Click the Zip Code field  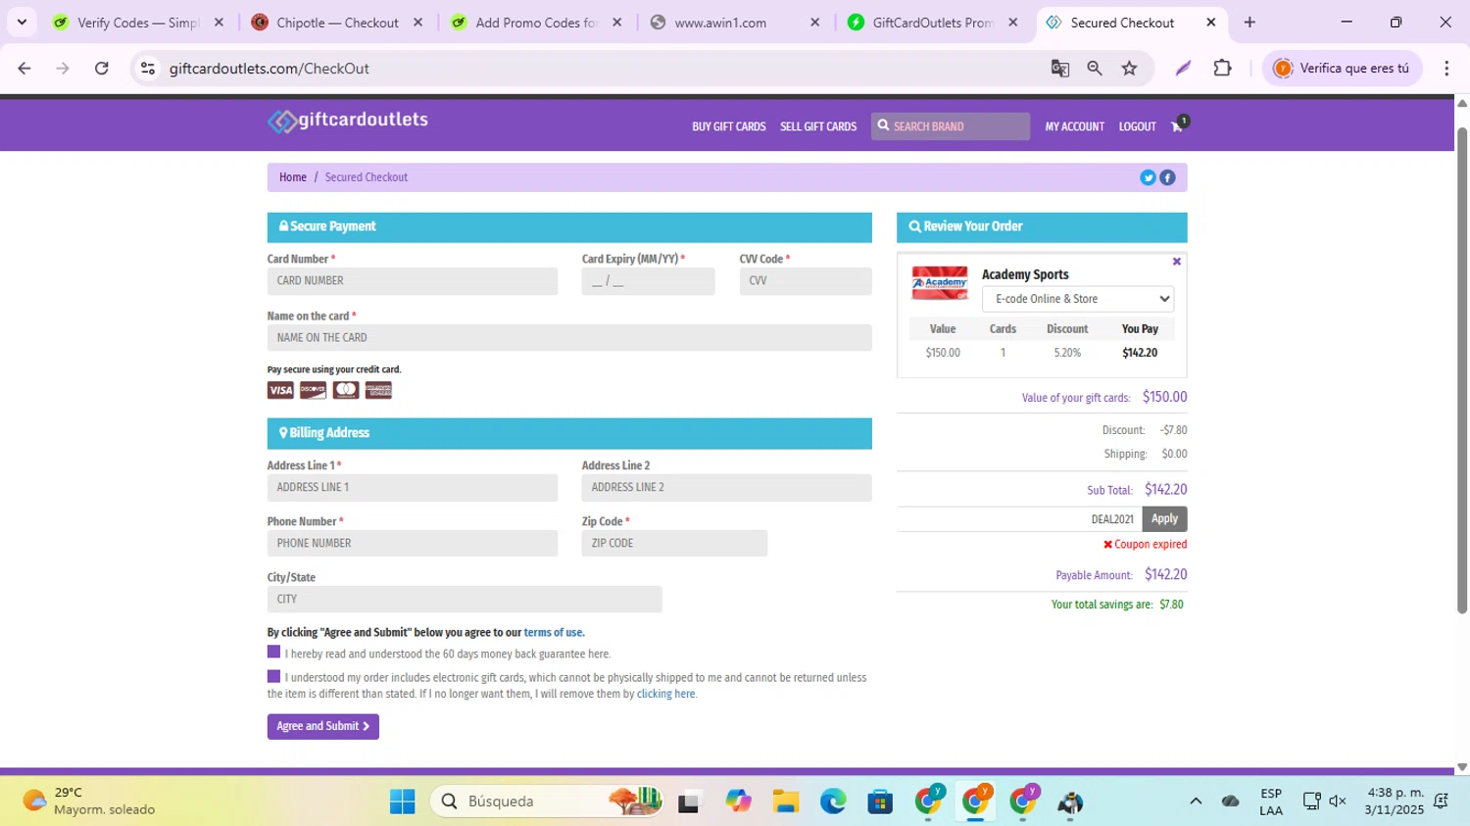coord(674,544)
